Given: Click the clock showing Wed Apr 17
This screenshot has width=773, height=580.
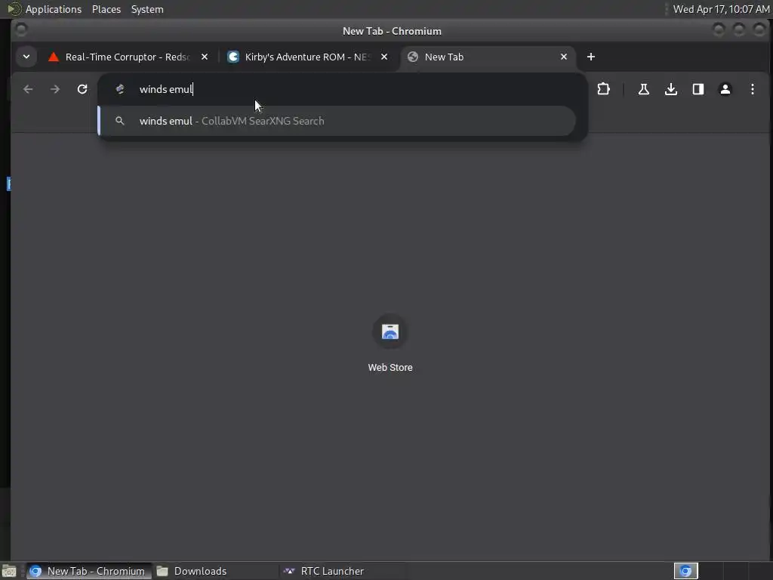Looking at the screenshot, I should coord(721,9).
